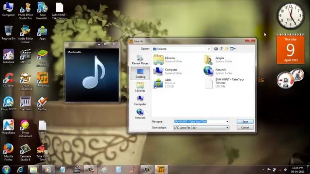Screen dimensions: 310x174
Task: Select MoboRobo desktop icon
Action: pyautogui.click(x=8, y=127)
